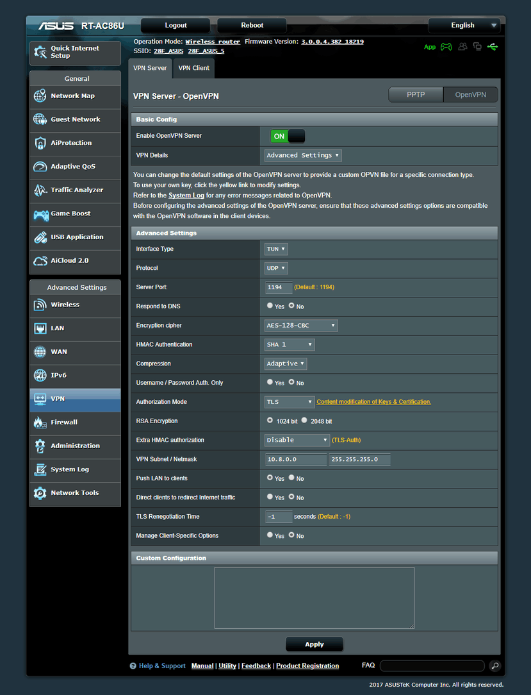Click the LAN monitor icon
531x695 pixels.
coord(40,328)
